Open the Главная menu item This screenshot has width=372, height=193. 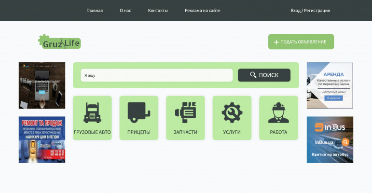(x=95, y=11)
